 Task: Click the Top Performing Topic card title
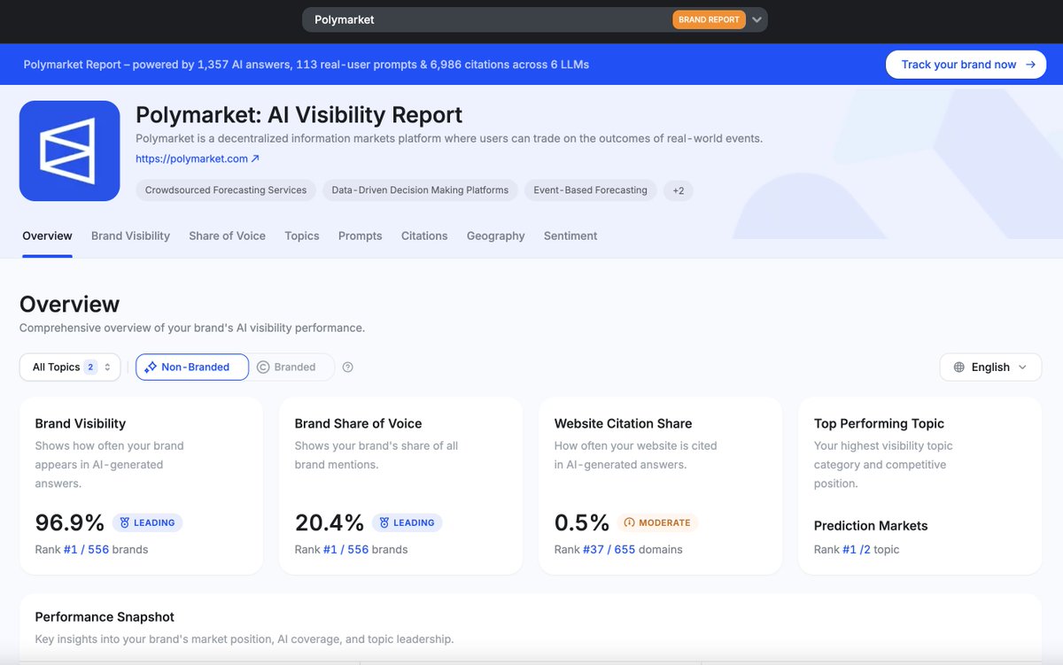[880, 423]
